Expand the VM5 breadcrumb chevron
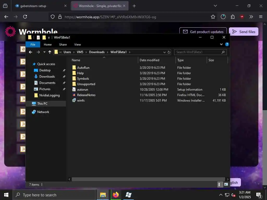 [86, 52]
